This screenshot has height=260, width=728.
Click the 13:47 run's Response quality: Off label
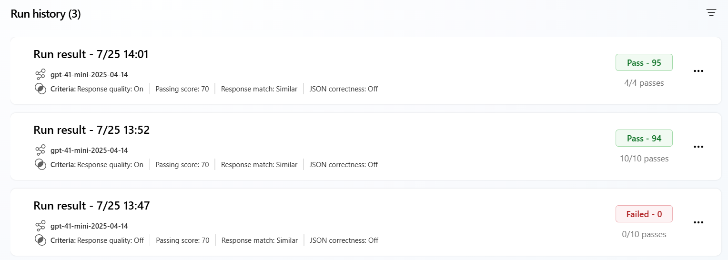click(x=110, y=240)
